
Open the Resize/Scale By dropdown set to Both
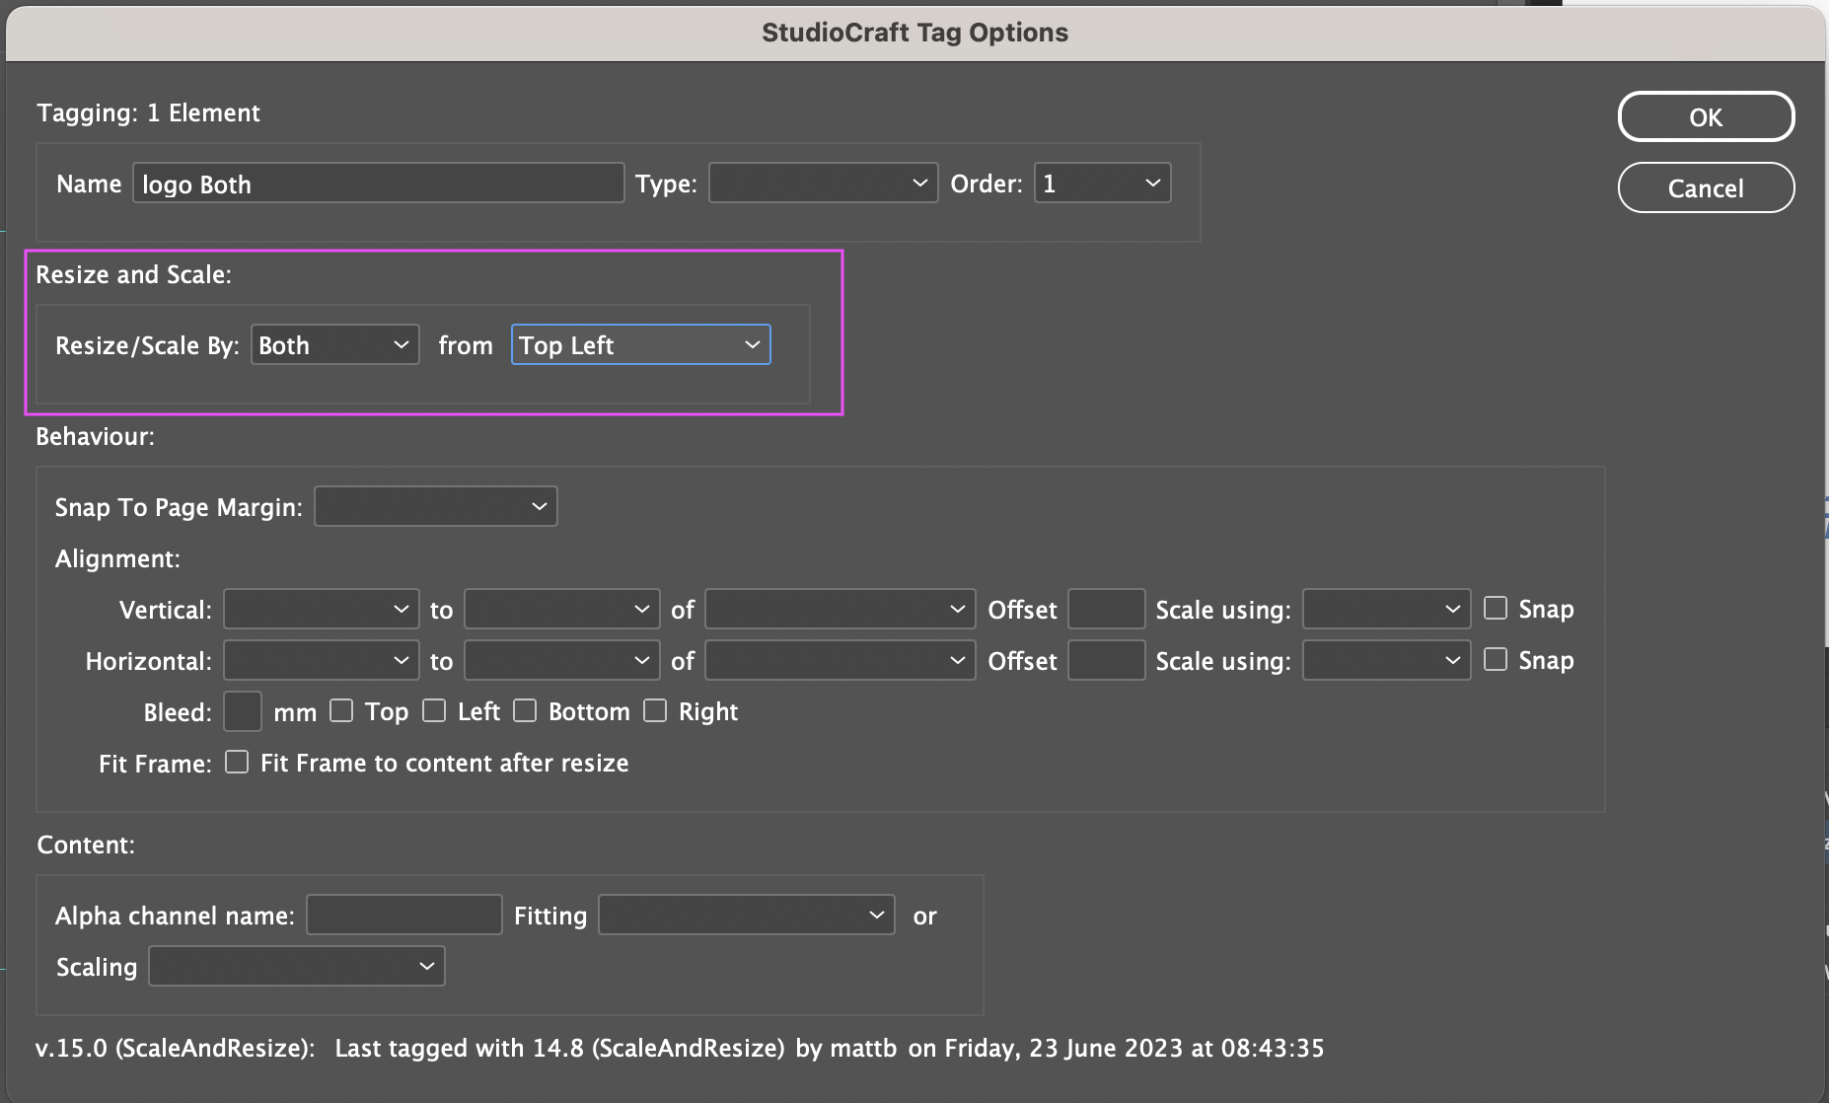(335, 345)
